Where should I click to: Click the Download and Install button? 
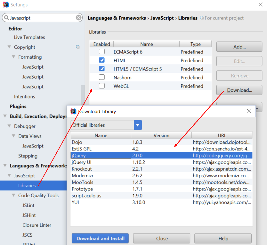[x=100, y=238]
